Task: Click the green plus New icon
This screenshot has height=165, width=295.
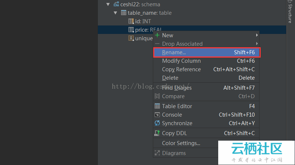Action: (x=157, y=35)
